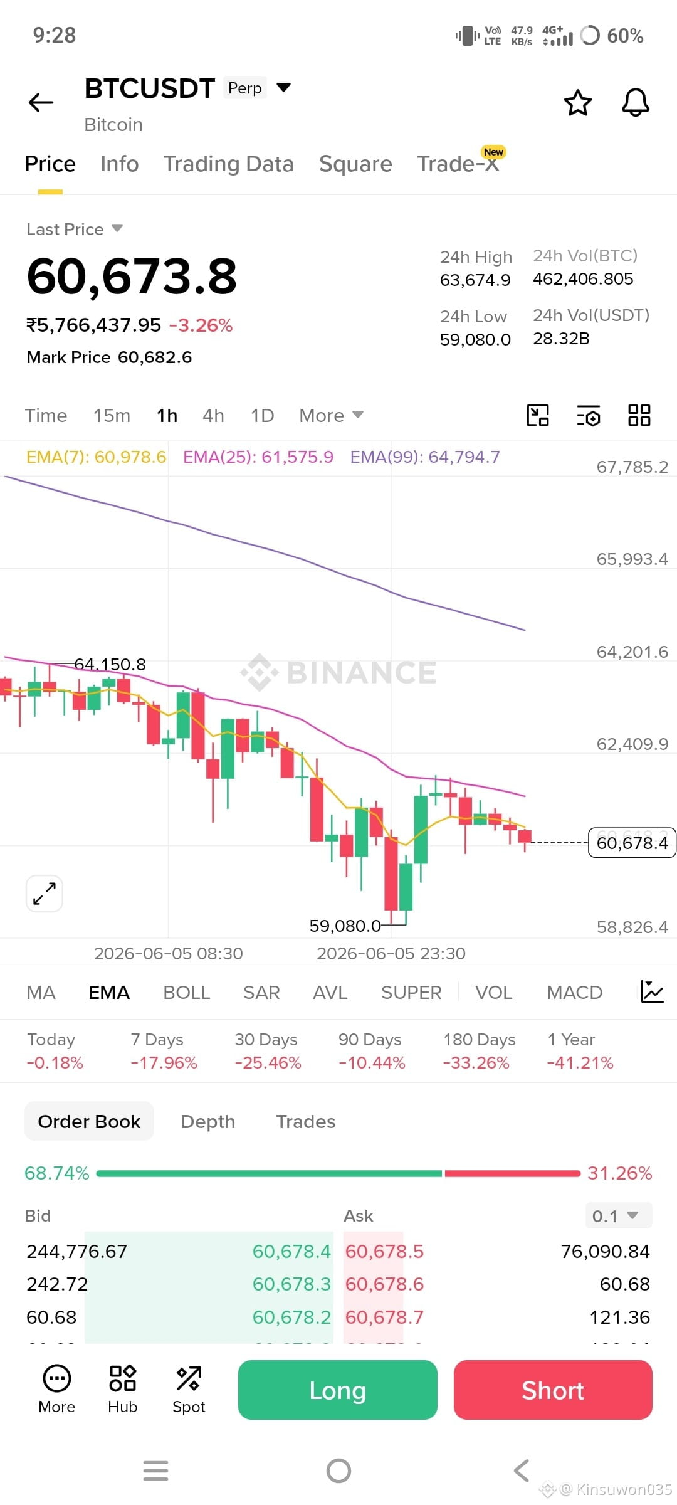Select the 15m chart interval
The image size is (677, 1505).
112,415
